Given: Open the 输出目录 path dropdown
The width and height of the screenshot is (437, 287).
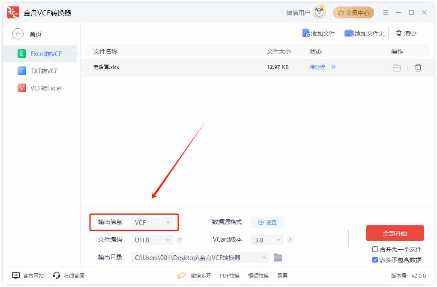Looking at the screenshot, I should pos(200,257).
